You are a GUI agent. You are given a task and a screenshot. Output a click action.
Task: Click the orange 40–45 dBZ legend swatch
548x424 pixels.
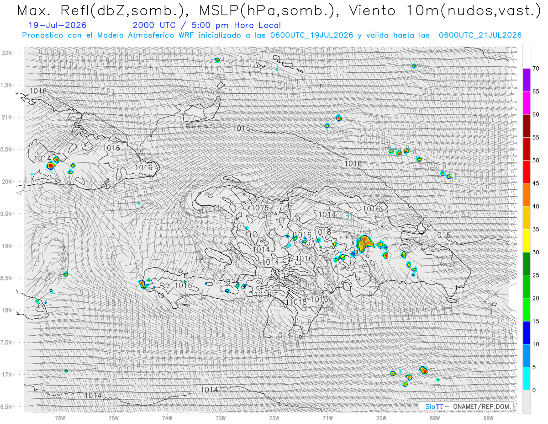tap(527, 195)
